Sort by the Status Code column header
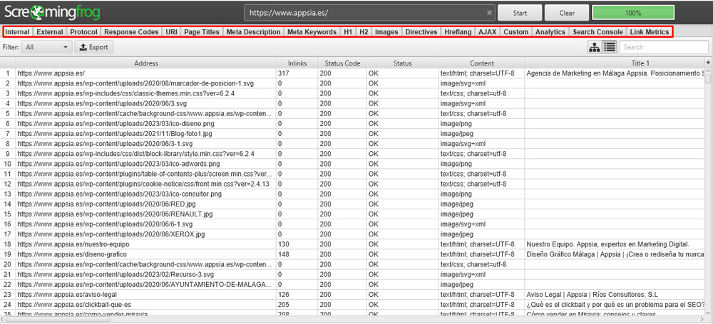Image resolution: width=713 pixels, height=324 pixels. (342, 63)
